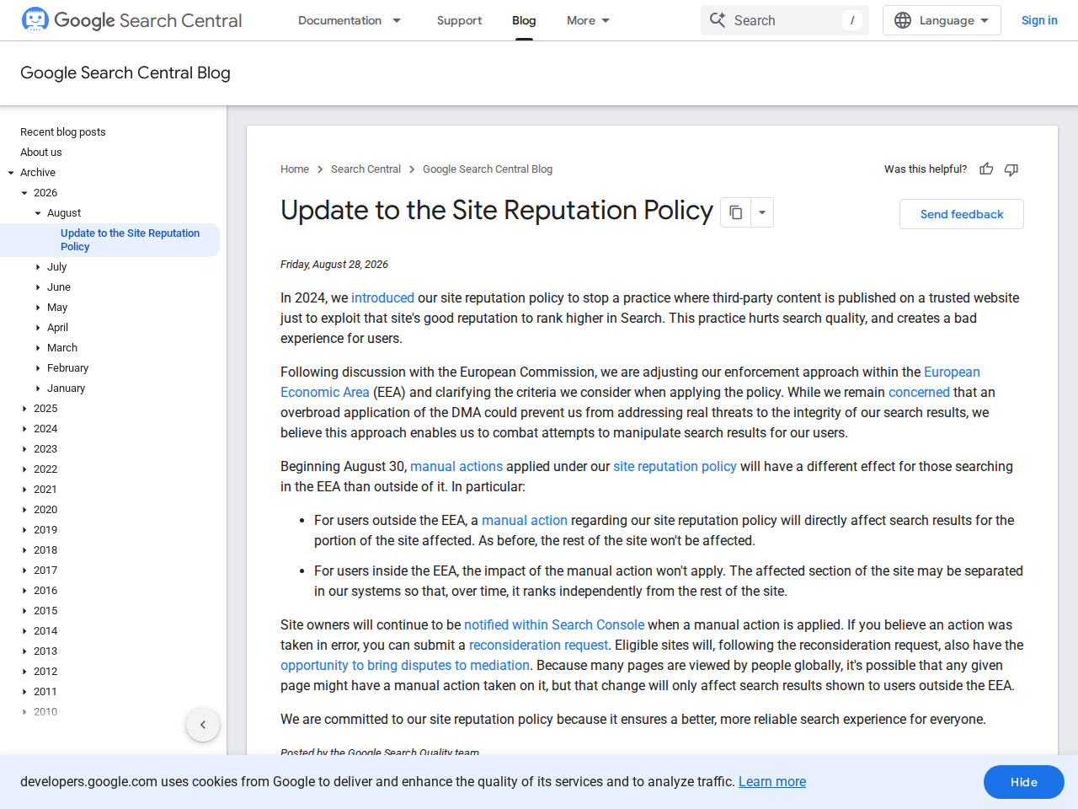
Task: Select Update to the Site Reputation Policy entry
Action: 130,240
